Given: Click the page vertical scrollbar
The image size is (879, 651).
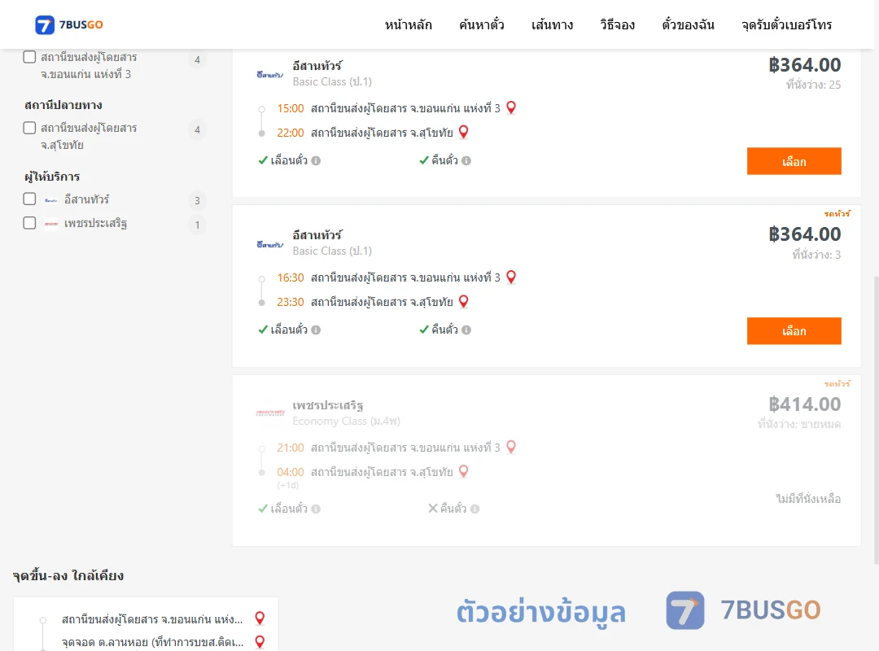Looking at the screenshot, I should click(x=876, y=421).
